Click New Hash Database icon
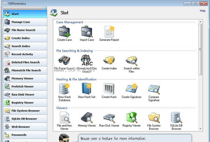The width and height of the screenshot is (210, 142). point(64,89)
